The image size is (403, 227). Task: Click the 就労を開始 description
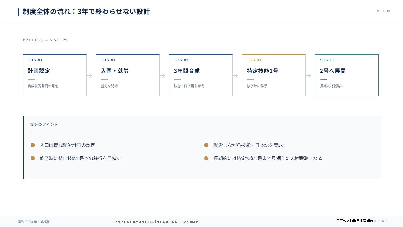pyautogui.click(x=109, y=86)
